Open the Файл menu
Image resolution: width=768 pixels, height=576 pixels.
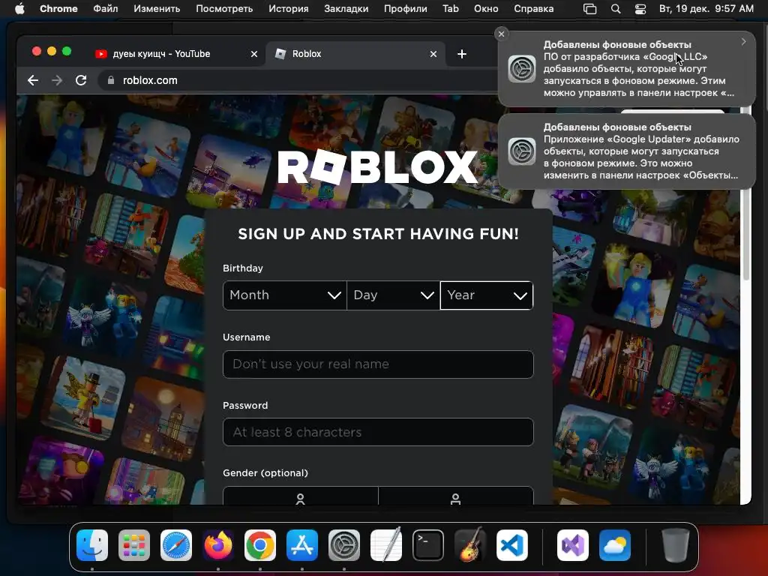(105, 9)
